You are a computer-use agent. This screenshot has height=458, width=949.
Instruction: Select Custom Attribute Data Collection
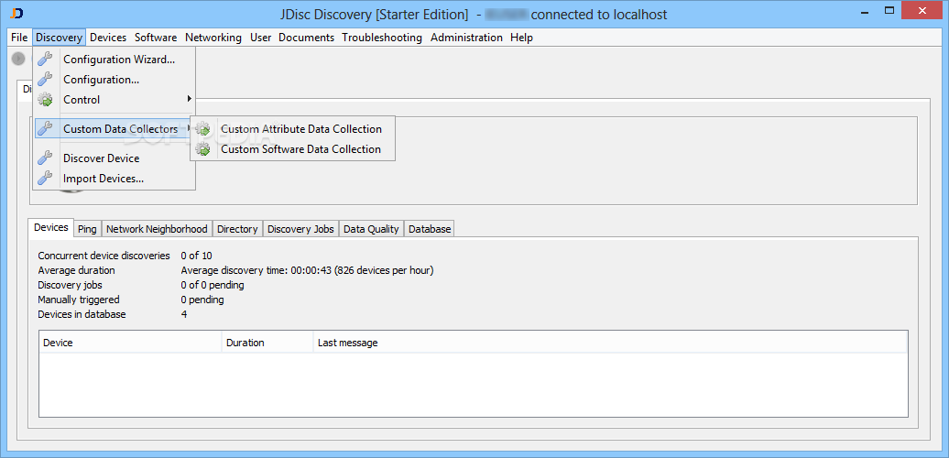[x=293, y=129]
